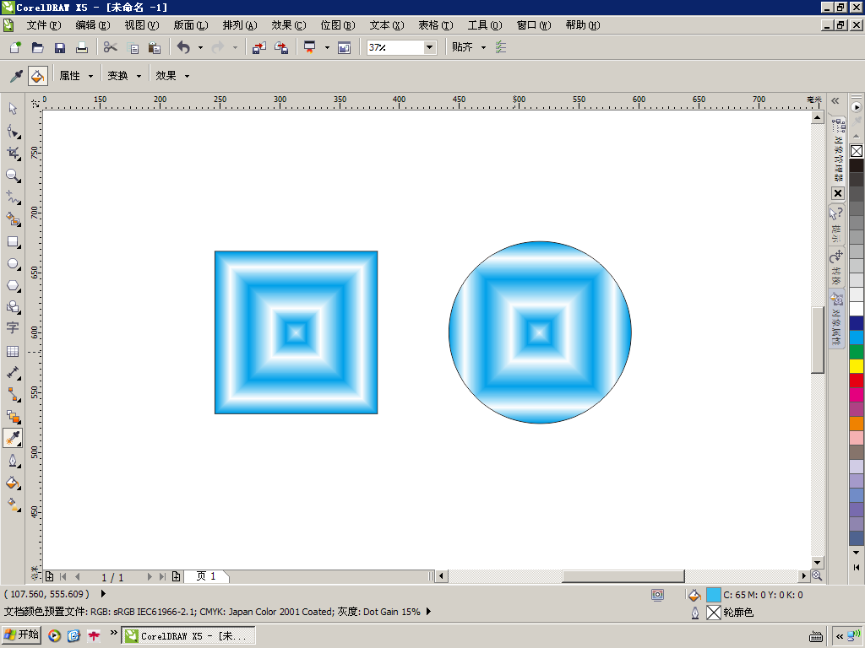Select the Shape edit tool
The image size is (865, 648).
pos(13,131)
